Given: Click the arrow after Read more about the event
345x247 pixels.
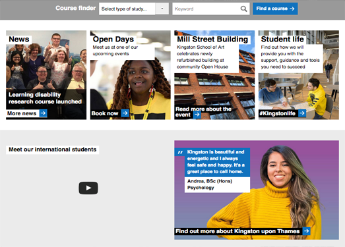Looking at the screenshot, I should pyautogui.click(x=197, y=115).
